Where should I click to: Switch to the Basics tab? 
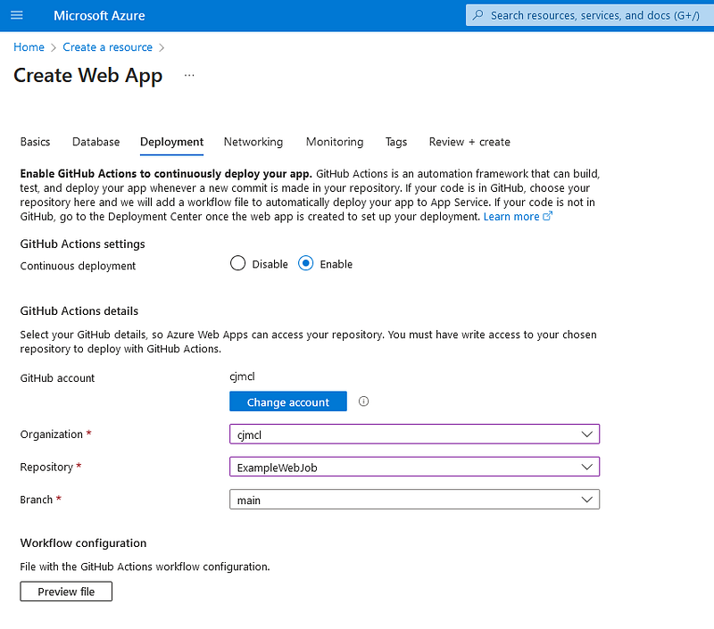pyautogui.click(x=35, y=142)
